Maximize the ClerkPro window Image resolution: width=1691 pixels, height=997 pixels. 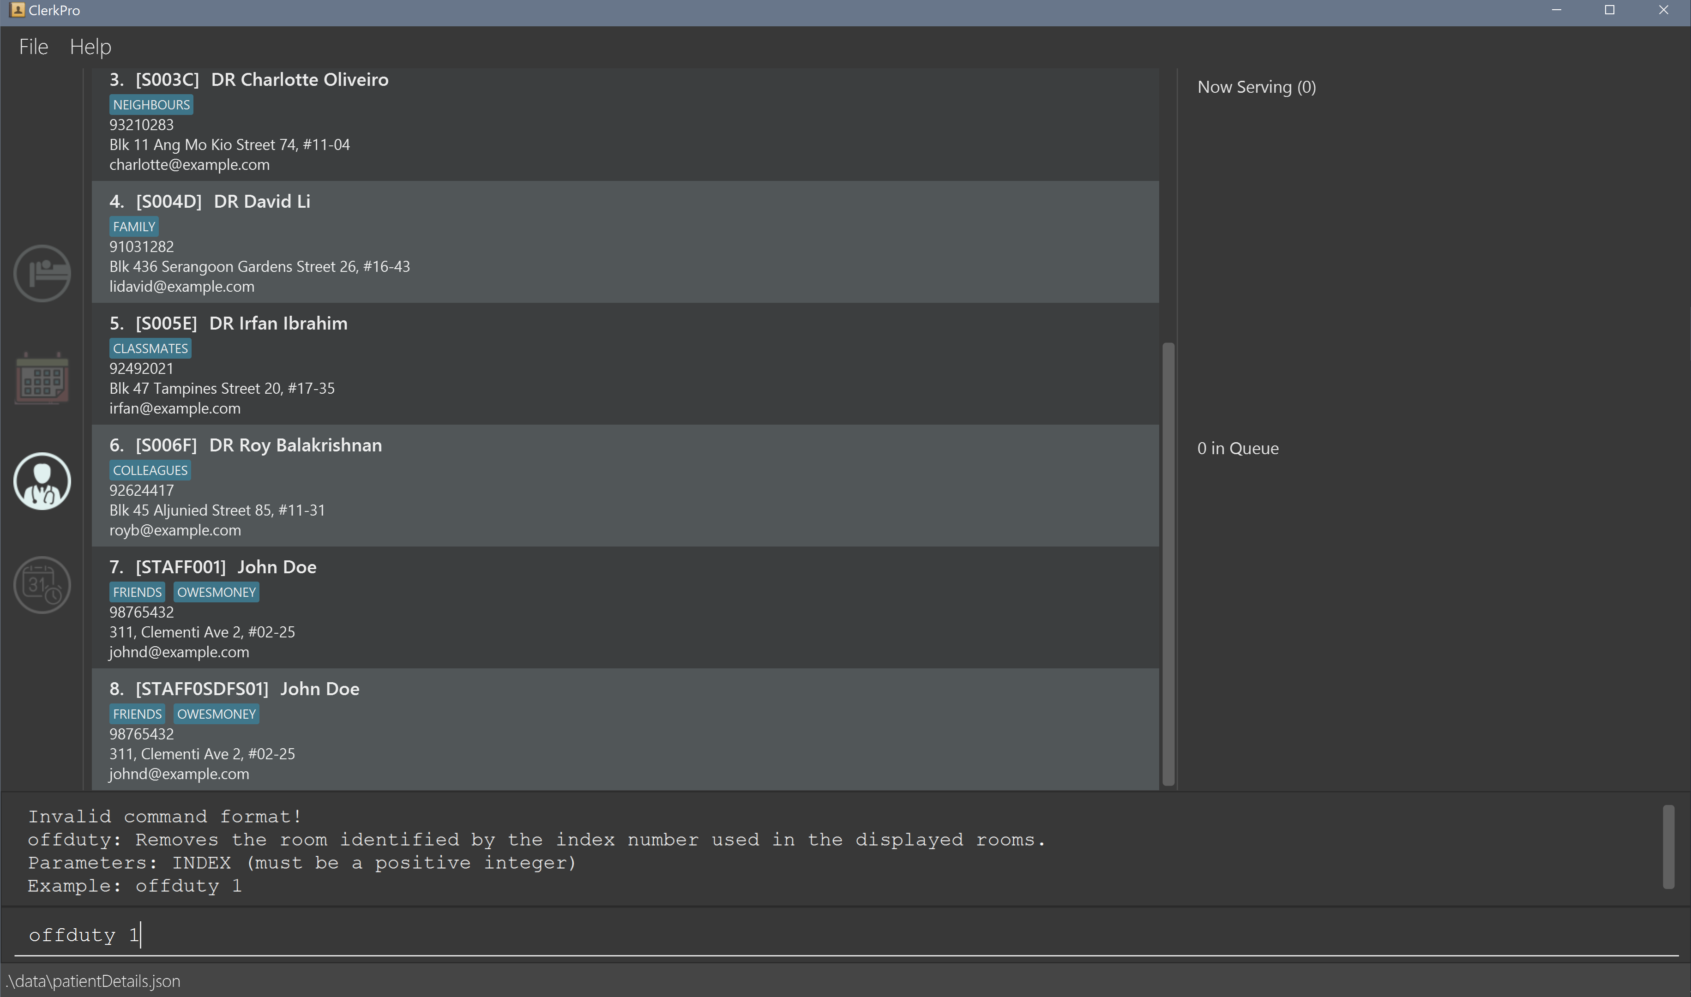point(1610,10)
